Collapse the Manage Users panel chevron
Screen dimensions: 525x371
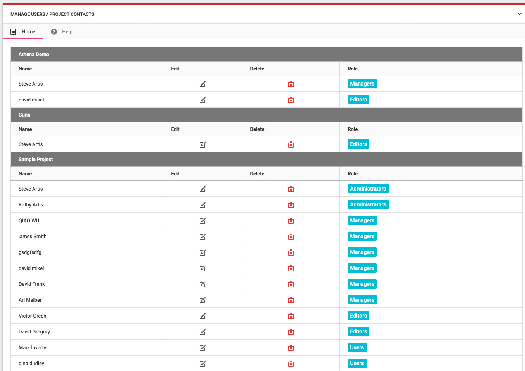519,14
